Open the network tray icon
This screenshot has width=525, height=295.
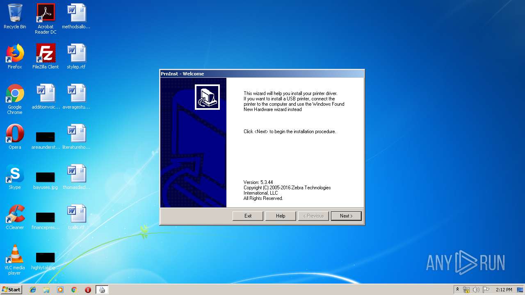466,290
